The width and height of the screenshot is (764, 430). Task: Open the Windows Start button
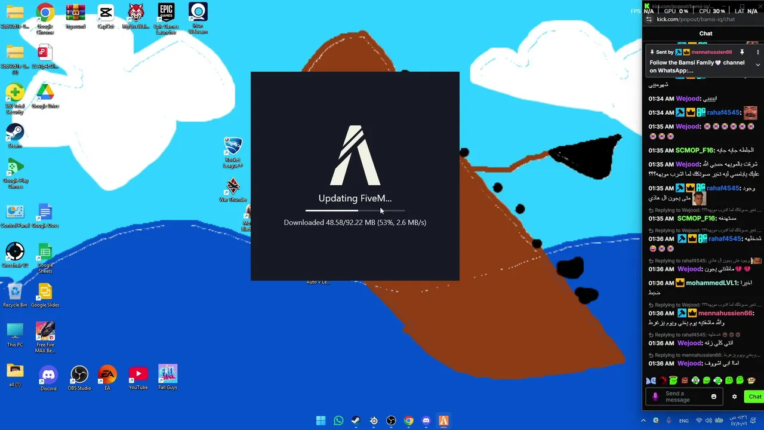321,420
